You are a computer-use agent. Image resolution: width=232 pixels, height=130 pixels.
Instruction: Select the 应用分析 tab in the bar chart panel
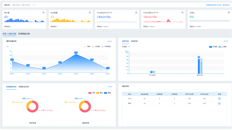(125, 41)
